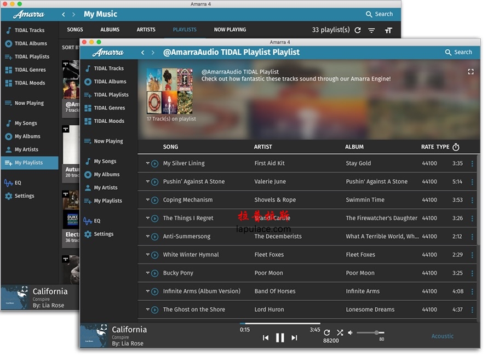Toggle repeat mode in the player bar
The image size is (493, 361).
(x=327, y=333)
